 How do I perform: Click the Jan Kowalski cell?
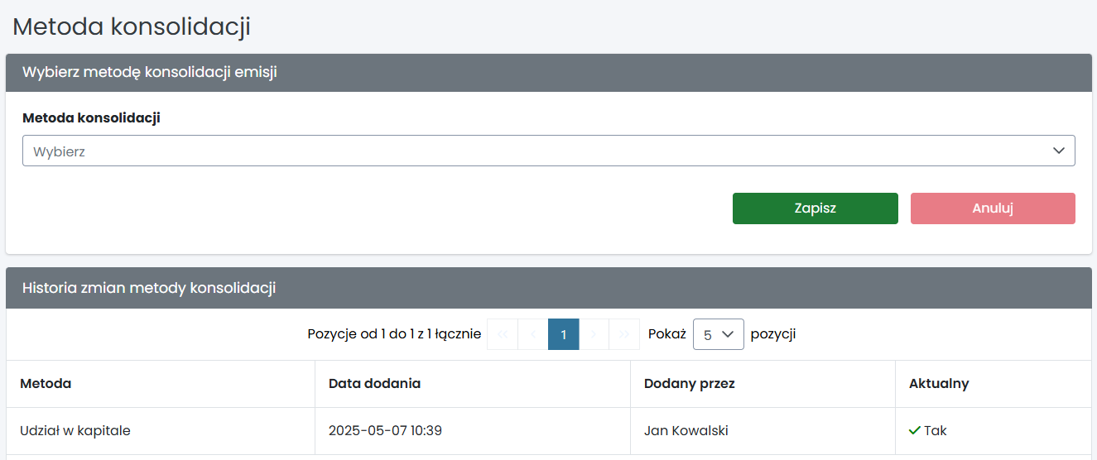tap(686, 431)
